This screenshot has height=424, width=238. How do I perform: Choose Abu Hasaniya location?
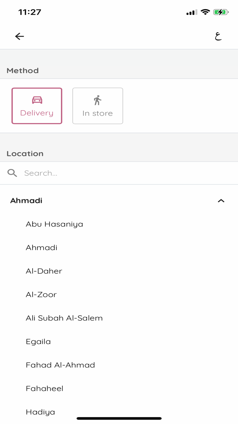point(54,224)
